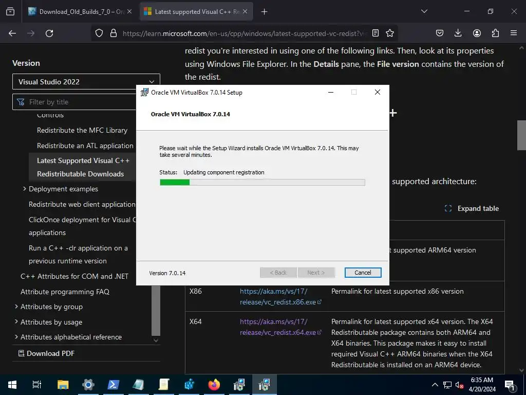Click the Firefox forward arrow
526x395 pixels.
coord(31,33)
